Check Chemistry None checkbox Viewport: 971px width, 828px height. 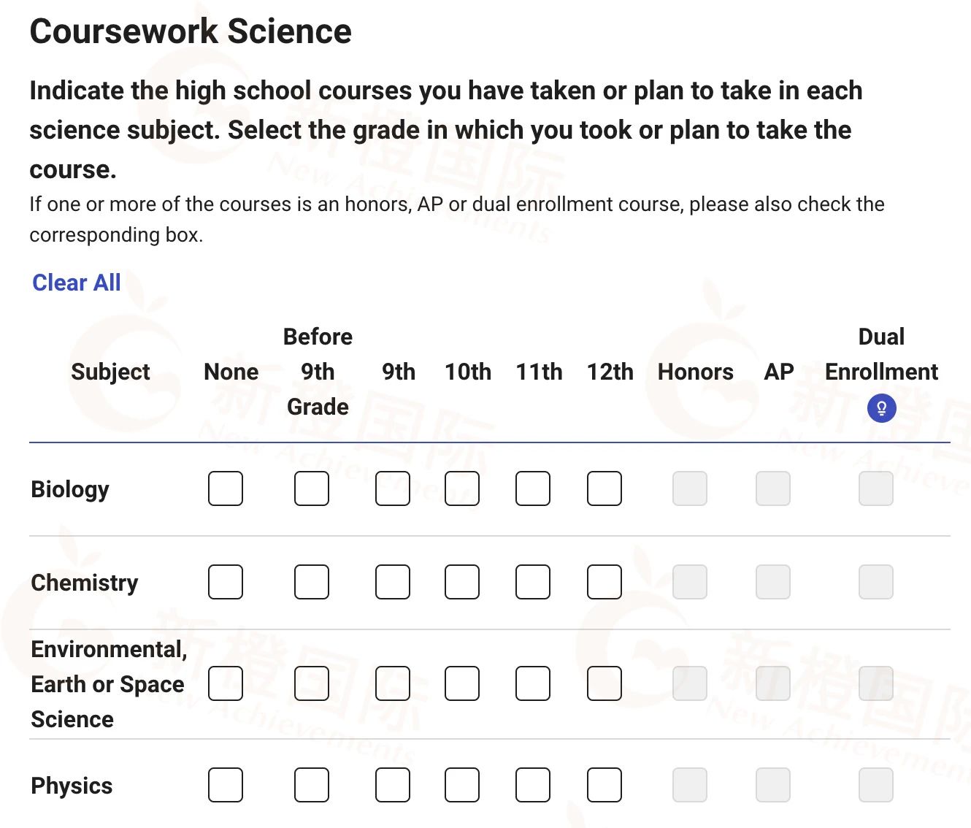click(226, 582)
